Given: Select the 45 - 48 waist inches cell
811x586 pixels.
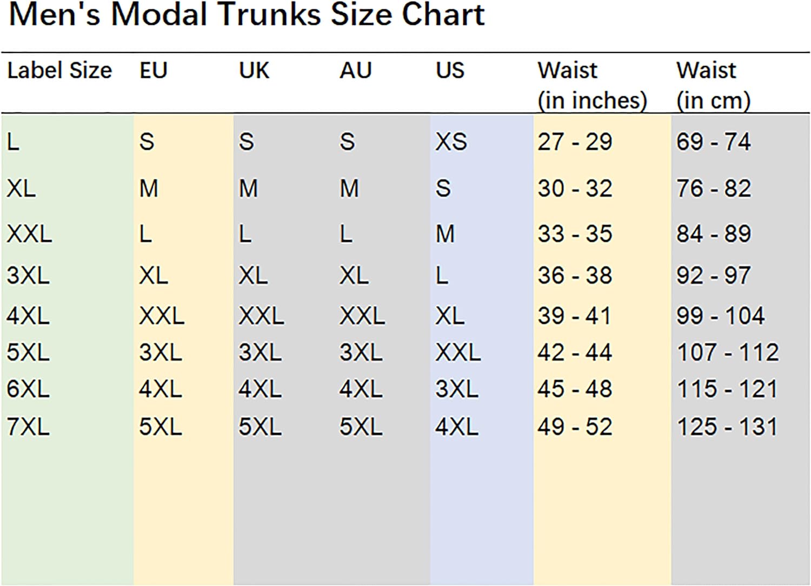Looking at the screenshot, I should click(575, 389).
